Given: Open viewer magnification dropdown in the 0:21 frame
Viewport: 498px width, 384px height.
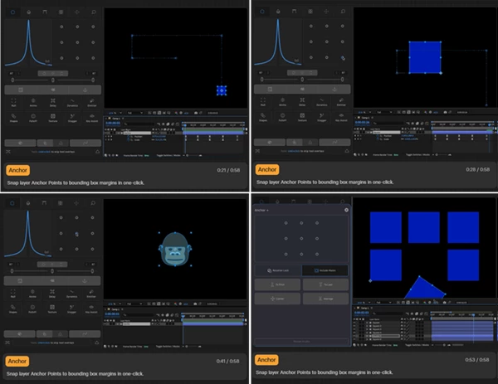Looking at the screenshot, I should [115, 113].
